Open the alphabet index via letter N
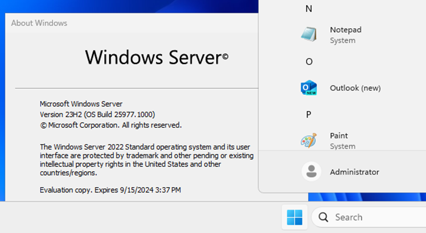 (x=309, y=9)
